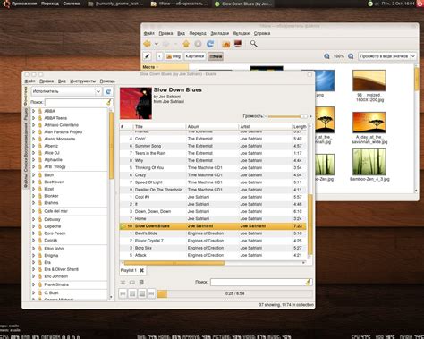The height and width of the screenshot is (339, 424).
Task: Sort playlist by the Album column header
Action: (212, 127)
